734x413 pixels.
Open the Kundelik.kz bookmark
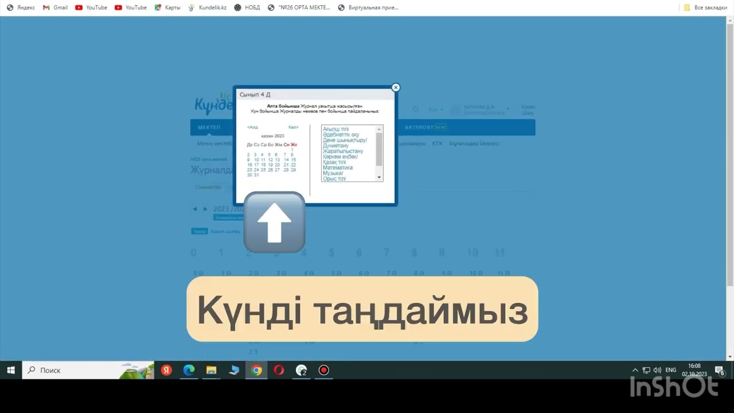click(x=207, y=7)
